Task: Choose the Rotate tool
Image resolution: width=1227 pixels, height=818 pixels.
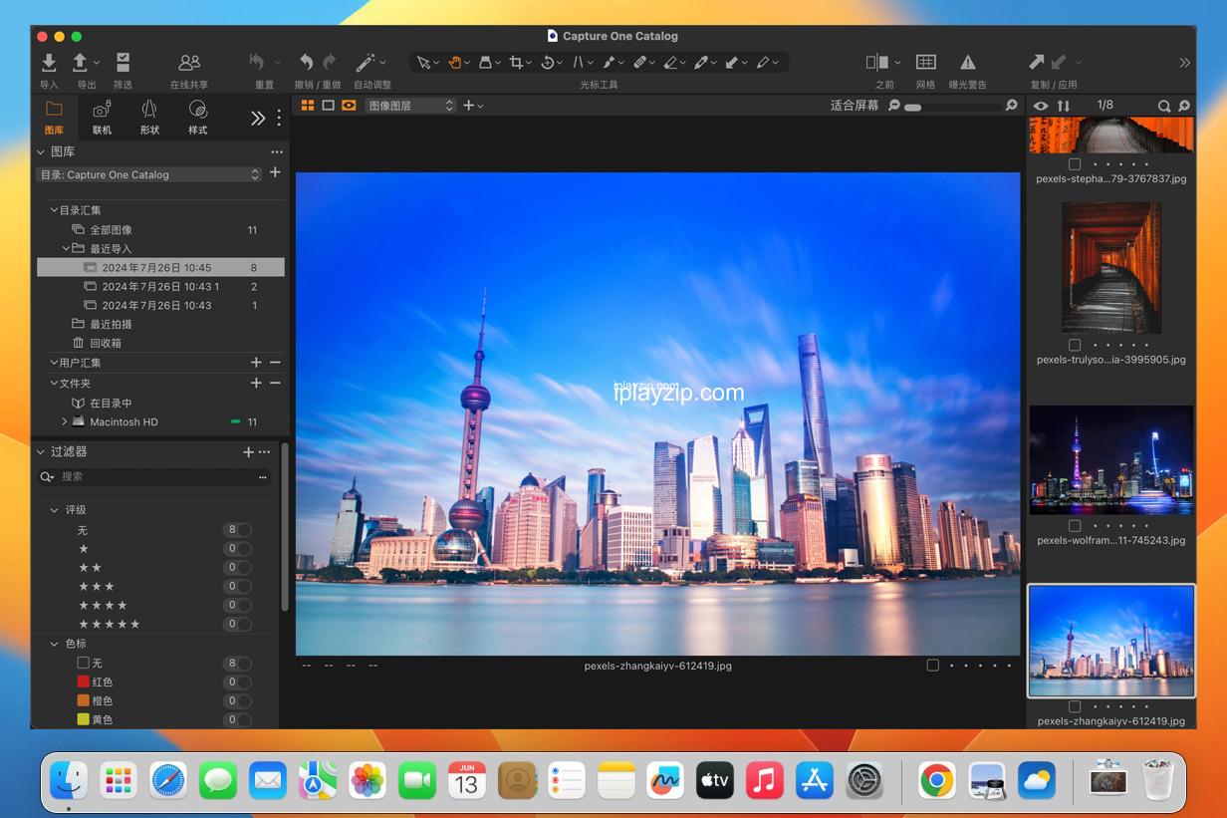Action: [x=549, y=62]
